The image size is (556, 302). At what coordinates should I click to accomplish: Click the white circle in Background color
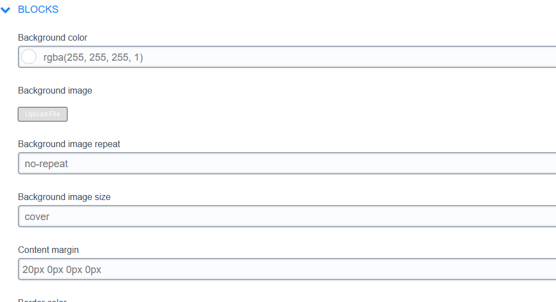point(28,57)
